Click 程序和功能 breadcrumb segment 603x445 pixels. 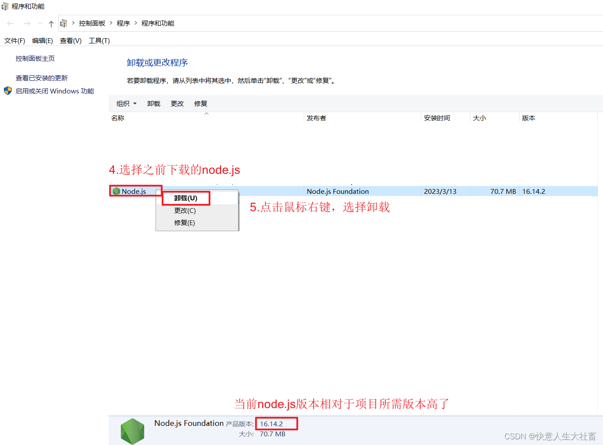click(158, 23)
